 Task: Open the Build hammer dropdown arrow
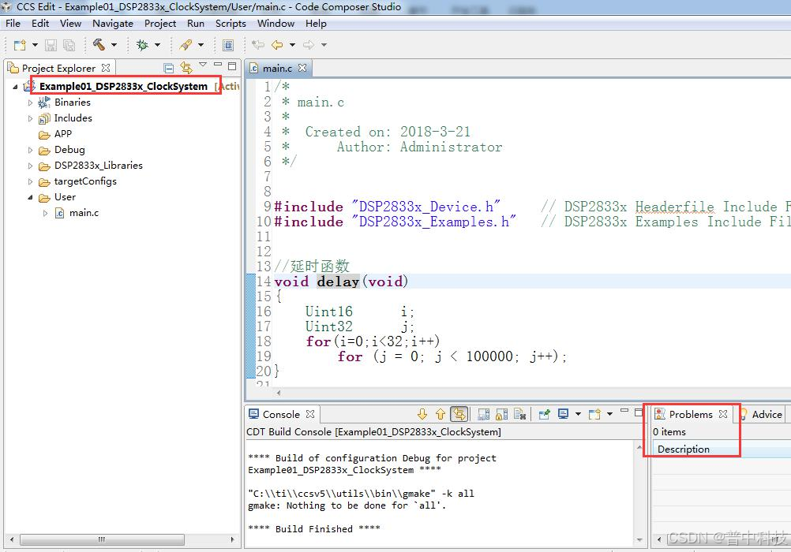114,45
